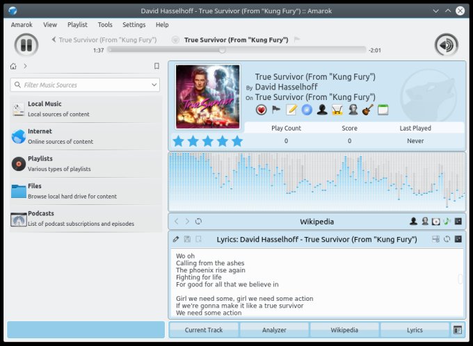Open the Help menu
Image resolution: width=473 pixels, height=346 pixels.
(162, 25)
